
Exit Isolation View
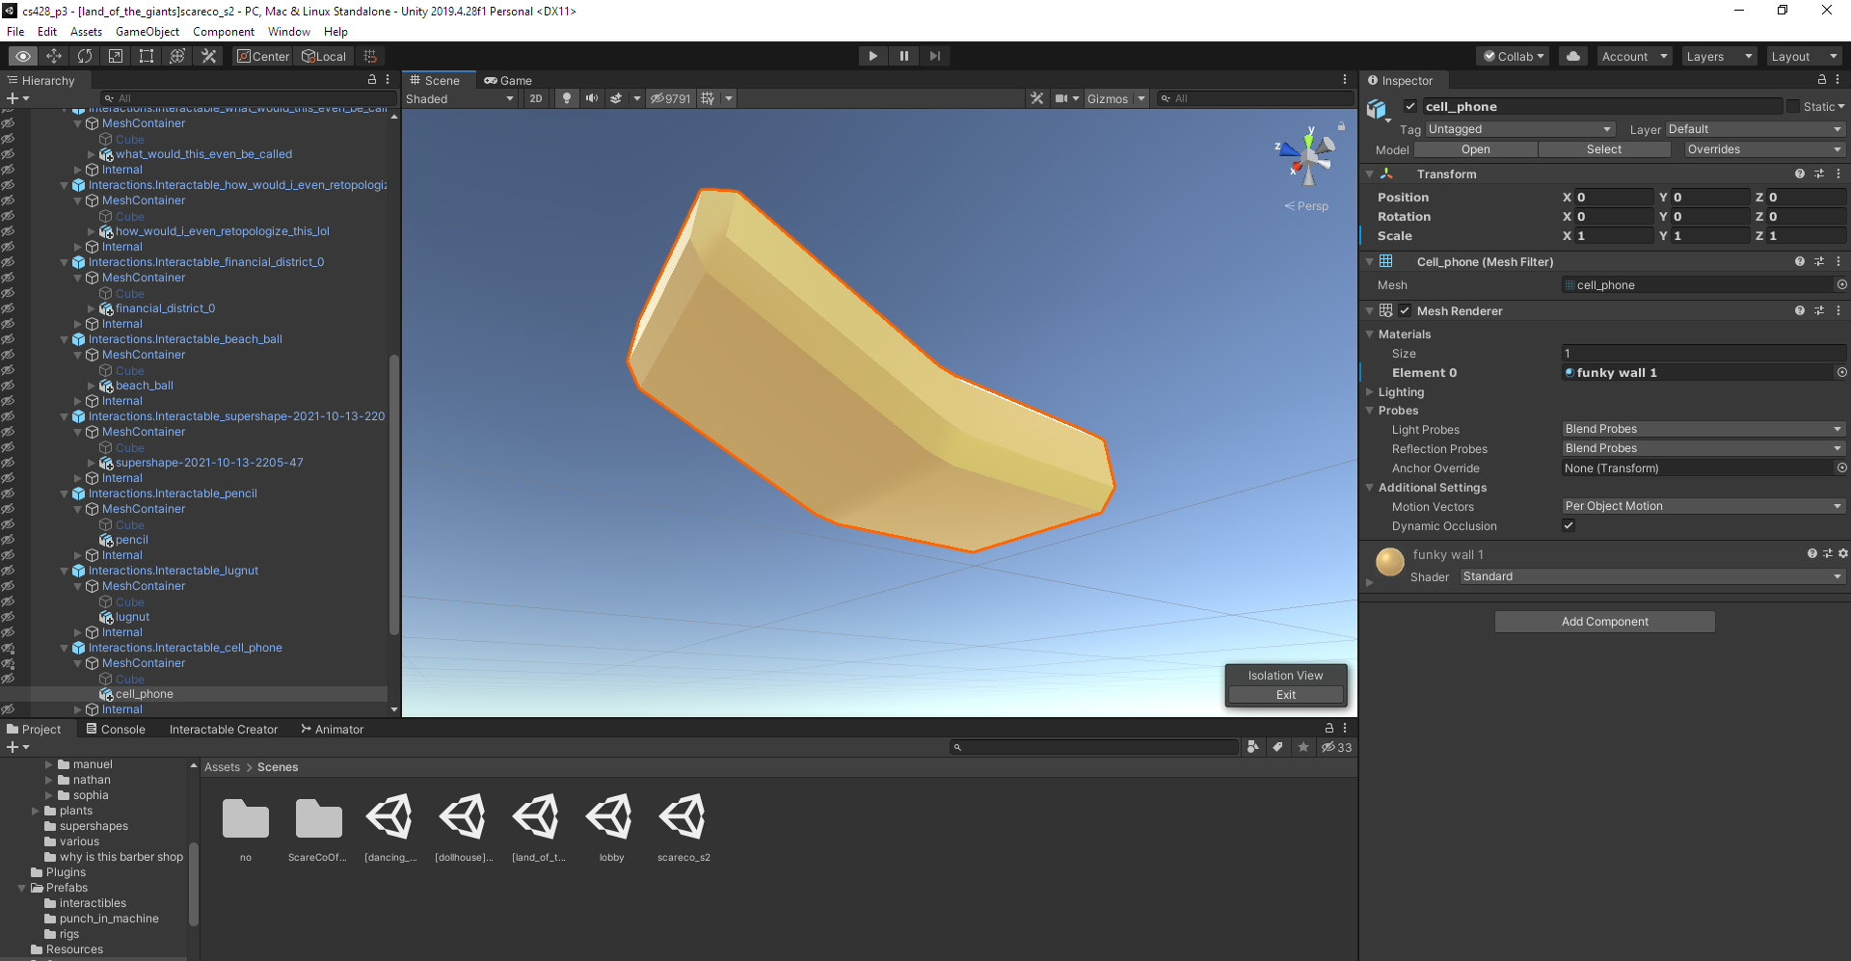(x=1286, y=695)
